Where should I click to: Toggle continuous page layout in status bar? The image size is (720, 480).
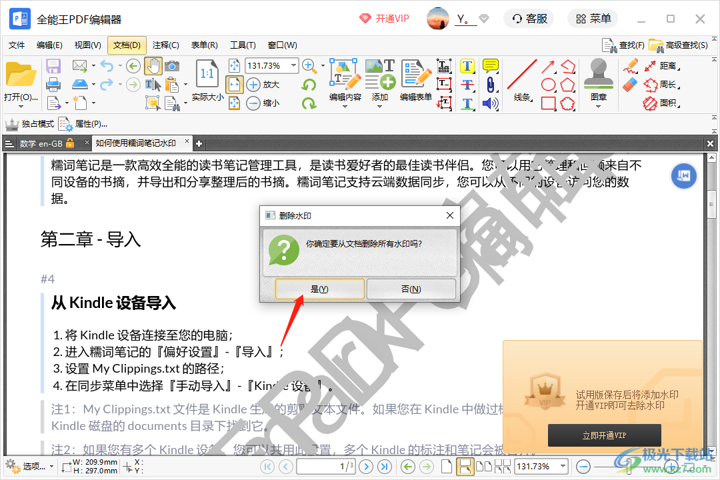point(465,467)
